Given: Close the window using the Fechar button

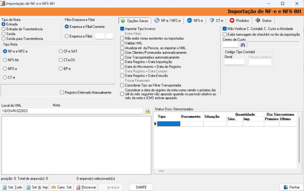Looking at the screenshot, I should (x=291, y=187).
